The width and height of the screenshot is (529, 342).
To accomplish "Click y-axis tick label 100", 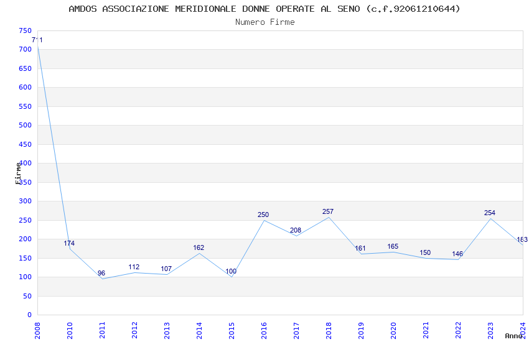I will pyautogui.click(x=26, y=277).
